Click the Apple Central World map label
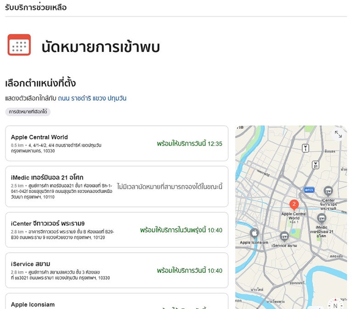Screen dimensions: 355x309 pyautogui.click(x=293, y=216)
